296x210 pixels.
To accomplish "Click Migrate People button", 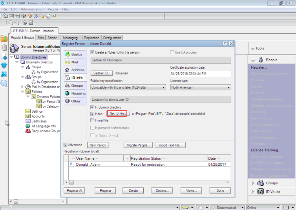I will pyautogui.click(x=138, y=145).
